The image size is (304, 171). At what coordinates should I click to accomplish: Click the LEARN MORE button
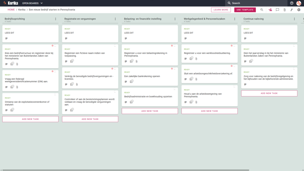pyautogui.click(x=221, y=10)
